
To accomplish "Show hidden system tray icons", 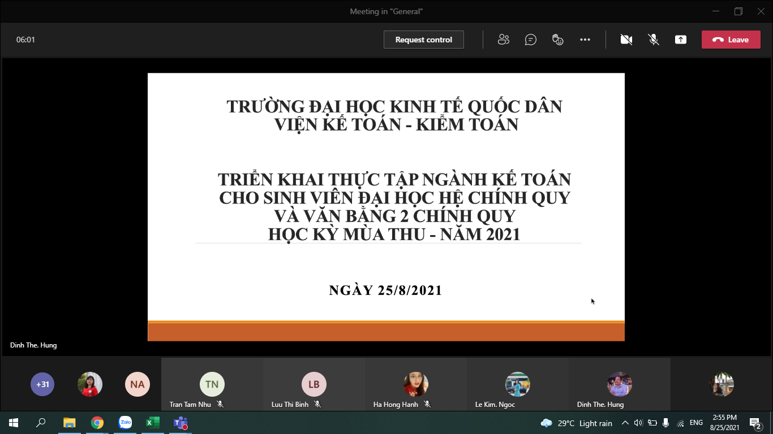I will pos(625,423).
